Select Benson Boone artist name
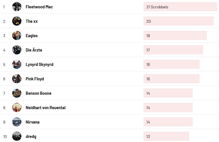The height and width of the screenshot is (142, 219). click(38, 93)
